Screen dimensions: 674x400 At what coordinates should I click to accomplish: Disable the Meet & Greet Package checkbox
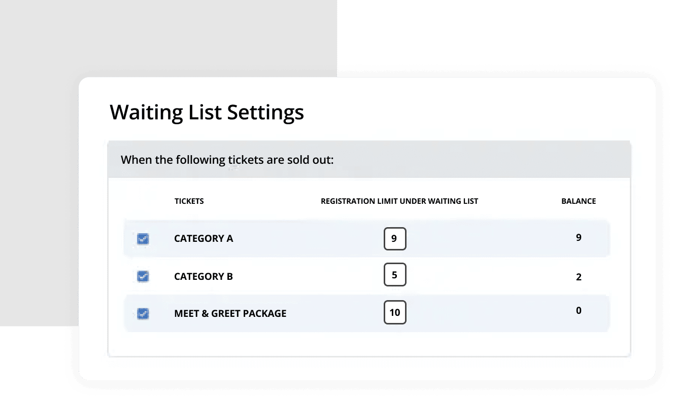143,314
